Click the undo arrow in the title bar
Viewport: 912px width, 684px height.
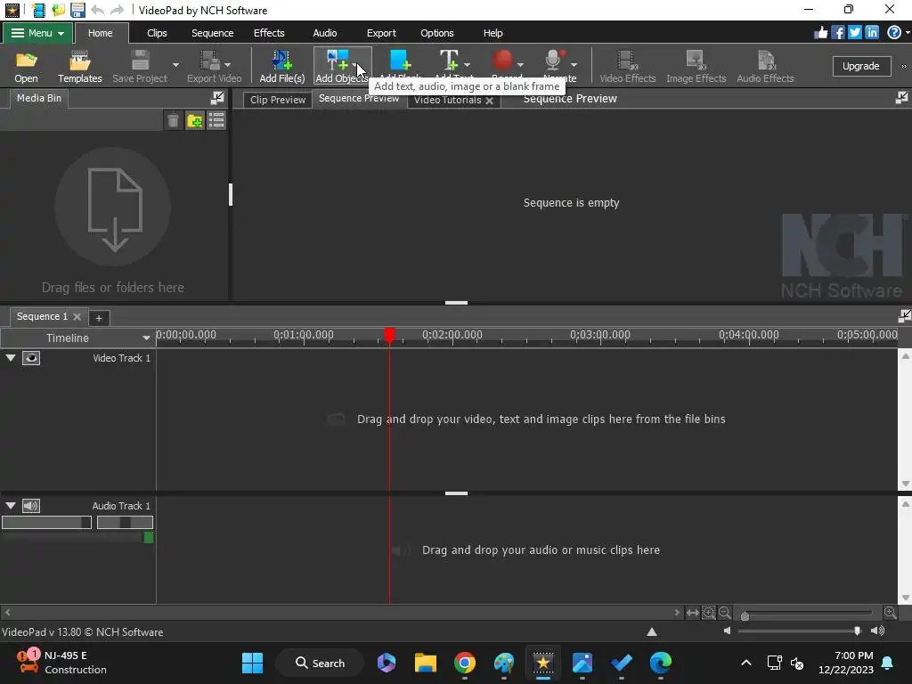(98, 10)
